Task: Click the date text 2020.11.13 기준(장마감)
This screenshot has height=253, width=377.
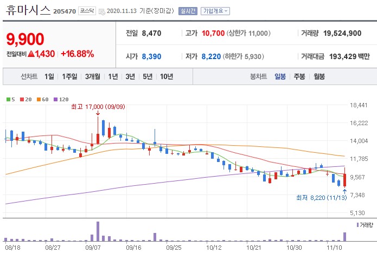Action: (140, 11)
